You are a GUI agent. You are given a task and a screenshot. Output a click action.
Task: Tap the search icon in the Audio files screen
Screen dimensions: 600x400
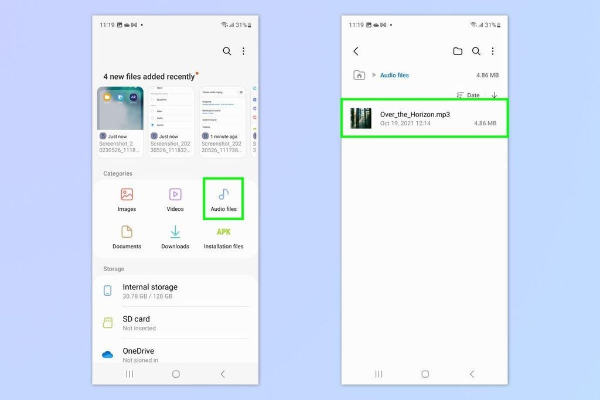click(476, 51)
